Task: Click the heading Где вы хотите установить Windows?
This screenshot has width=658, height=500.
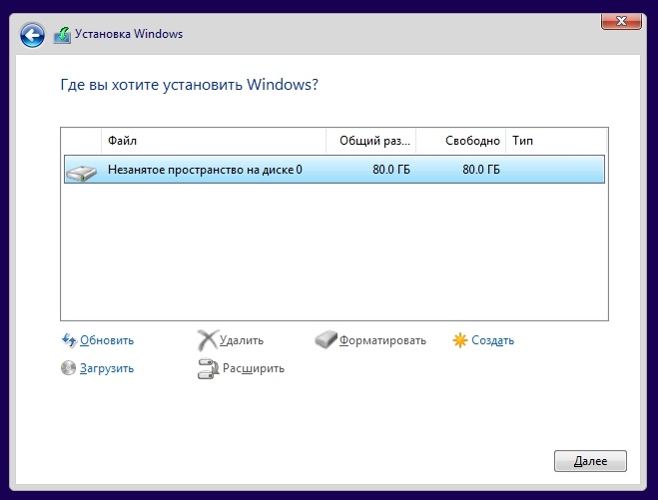Action: (x=190, y=84)
